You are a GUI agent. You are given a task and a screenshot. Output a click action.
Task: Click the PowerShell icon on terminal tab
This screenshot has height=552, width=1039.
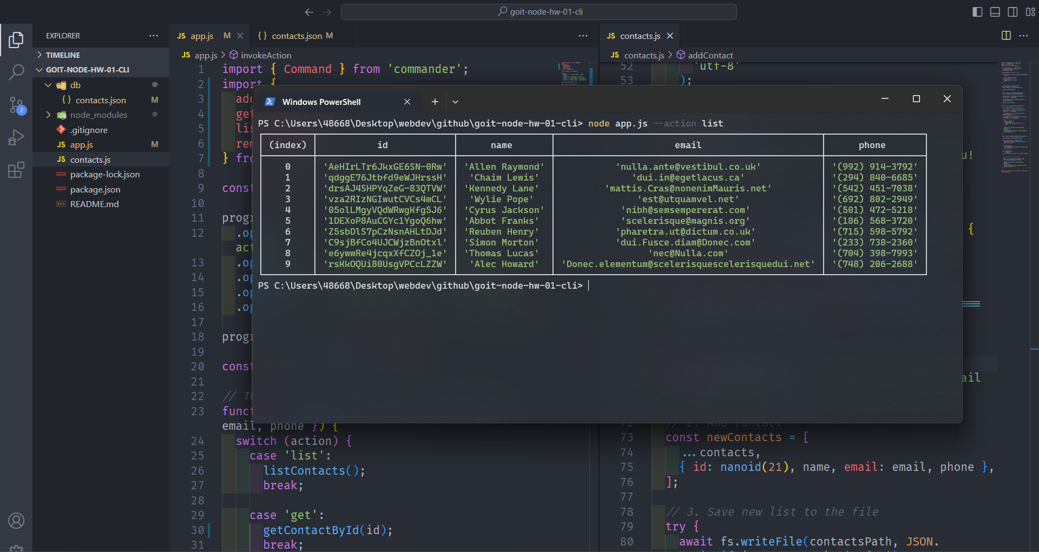270,102
